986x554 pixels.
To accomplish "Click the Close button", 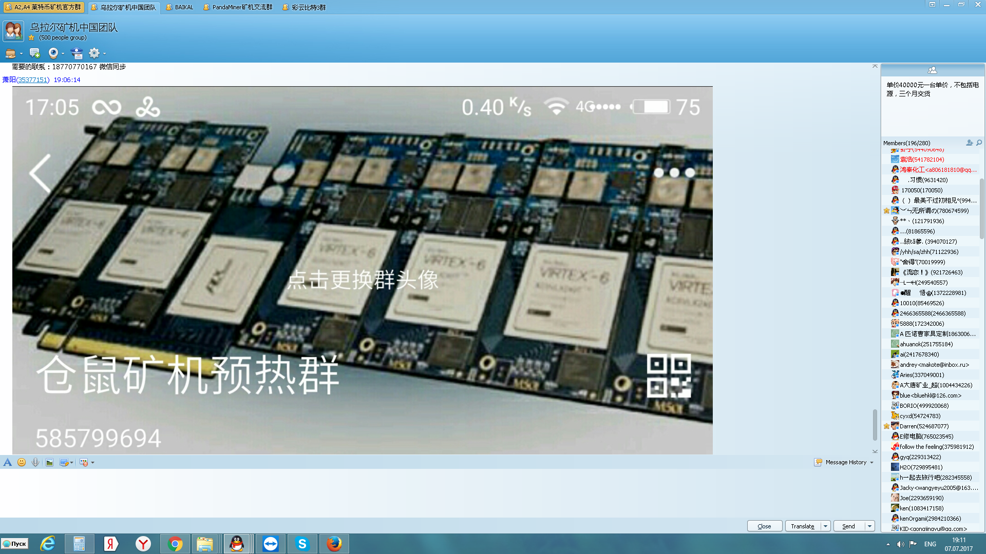I will coord(764,526).
